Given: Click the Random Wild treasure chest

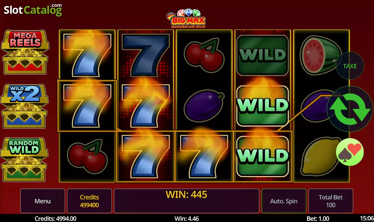Looking at the screenshot, I should 24,159.
